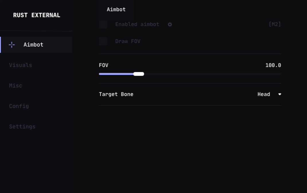Open the Config section

(x=19, y=106)
